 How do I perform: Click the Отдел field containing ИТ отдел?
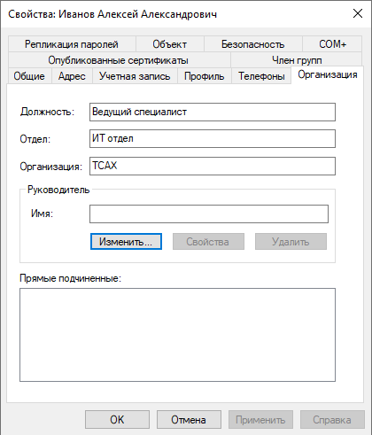(x=213, y=138)
